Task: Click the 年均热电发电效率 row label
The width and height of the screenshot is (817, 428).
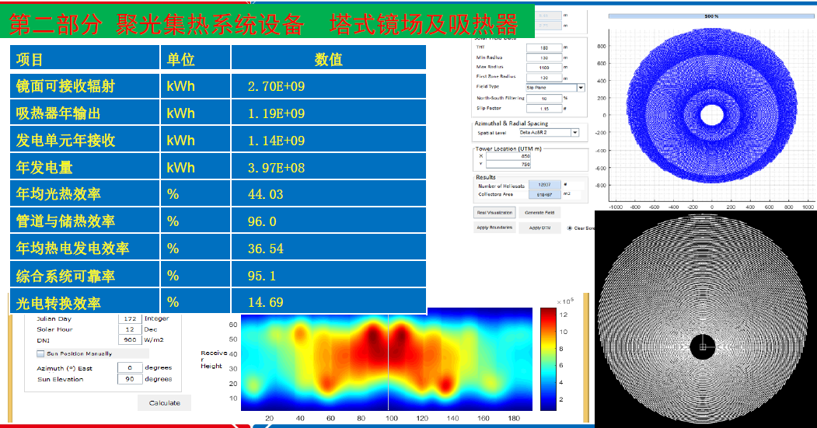Action: 72,249
